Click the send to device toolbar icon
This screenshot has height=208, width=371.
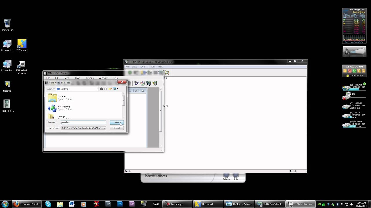click(x=154, y=83)
